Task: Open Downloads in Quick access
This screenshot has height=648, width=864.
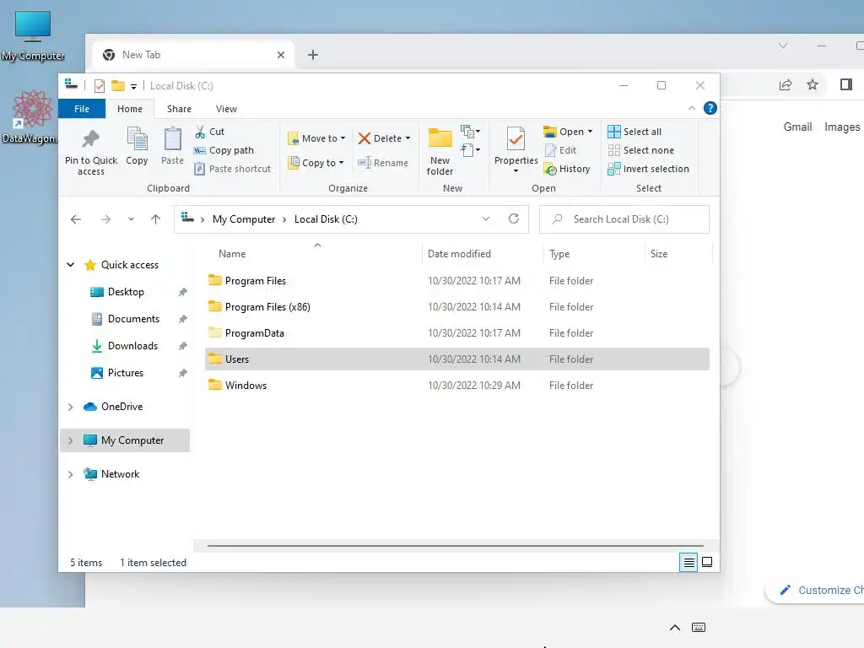Action: tap(132, 346)
